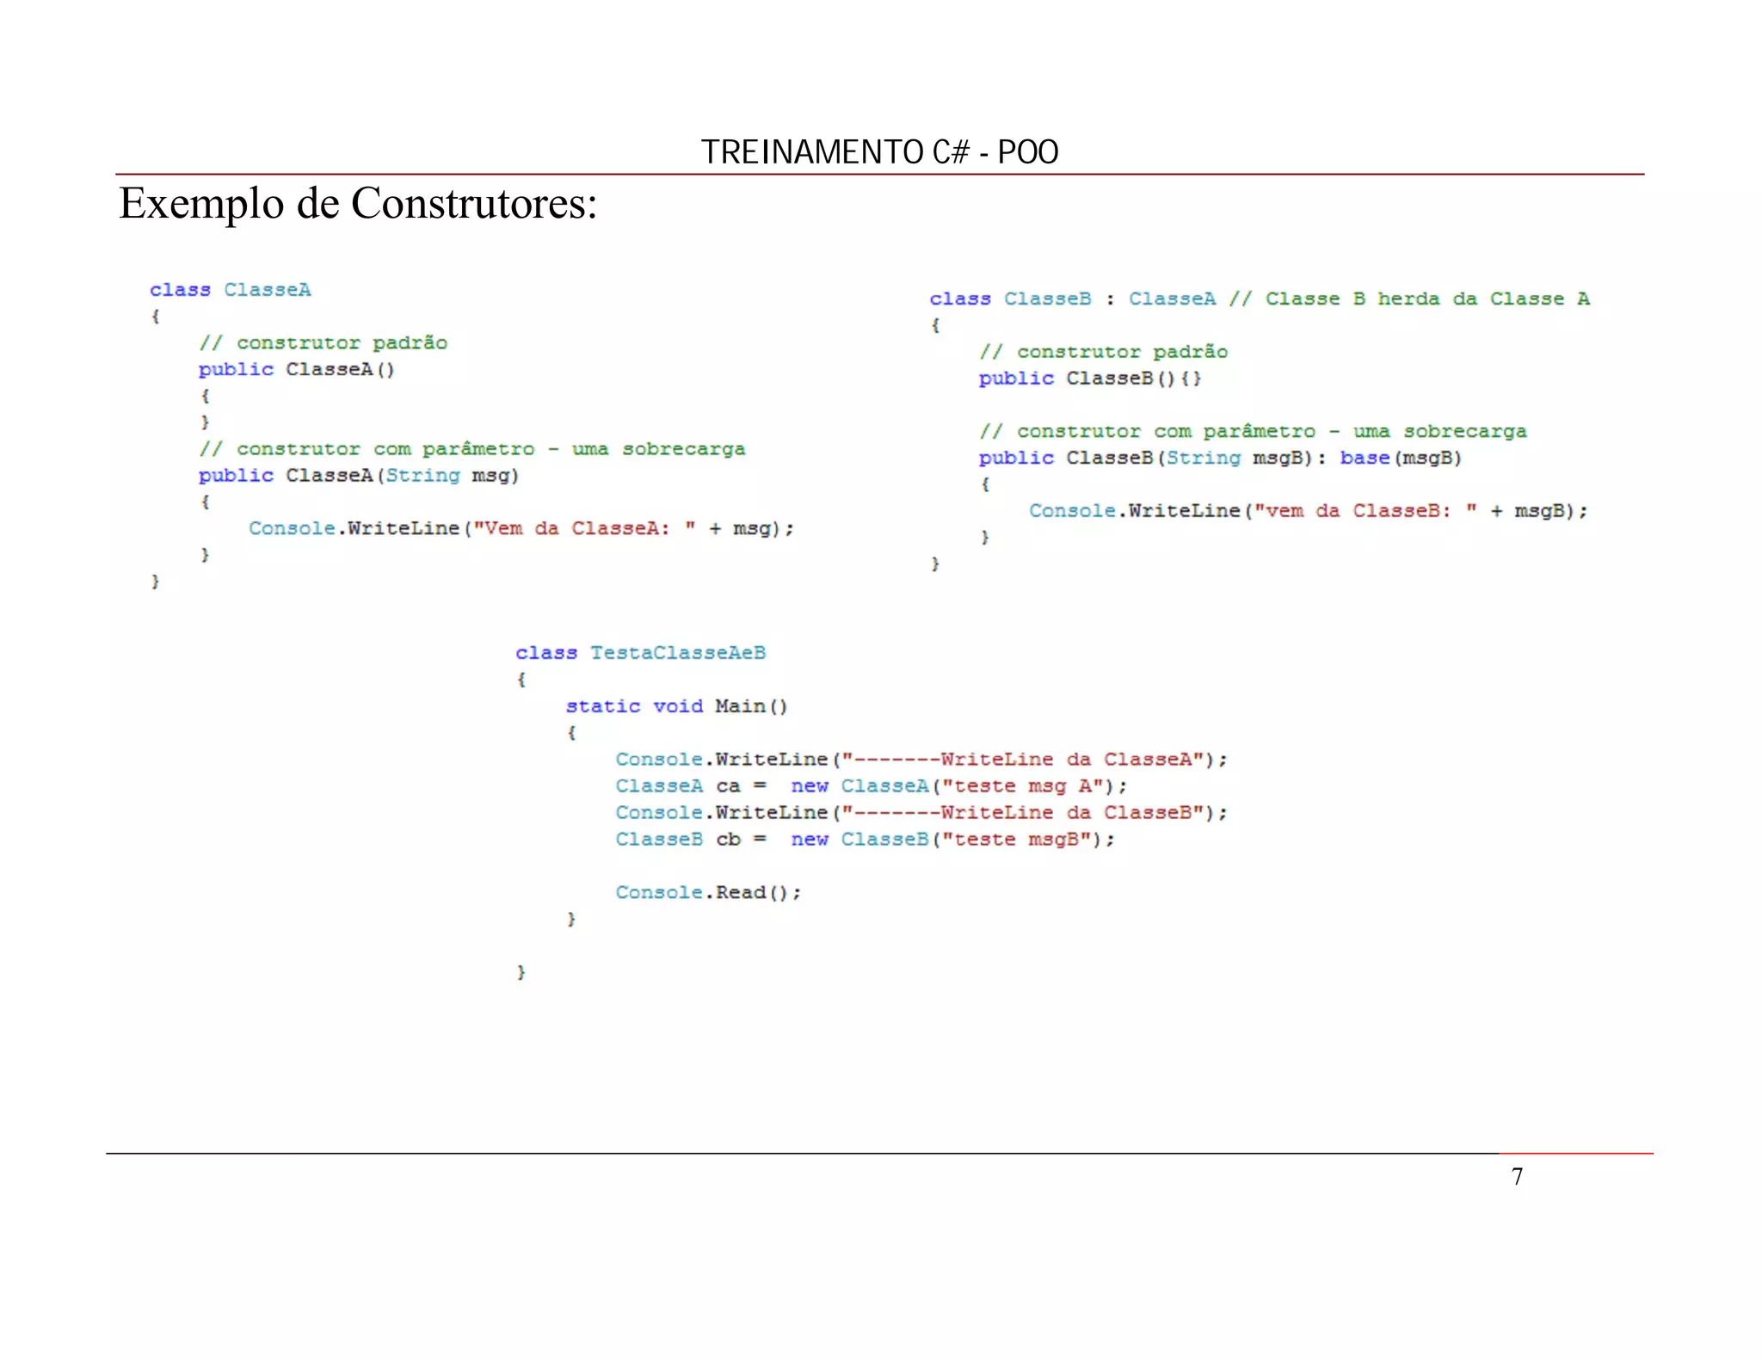This screenshot has width=1762, height=1361.
Task: Click the 'Console.Read();' line
Action: coord(708,893)
